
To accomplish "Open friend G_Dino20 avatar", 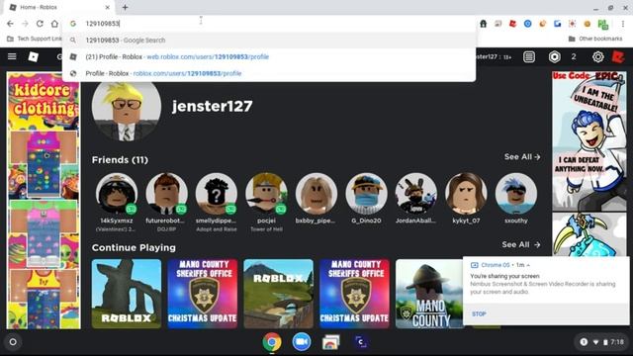I will click(366, 194).
